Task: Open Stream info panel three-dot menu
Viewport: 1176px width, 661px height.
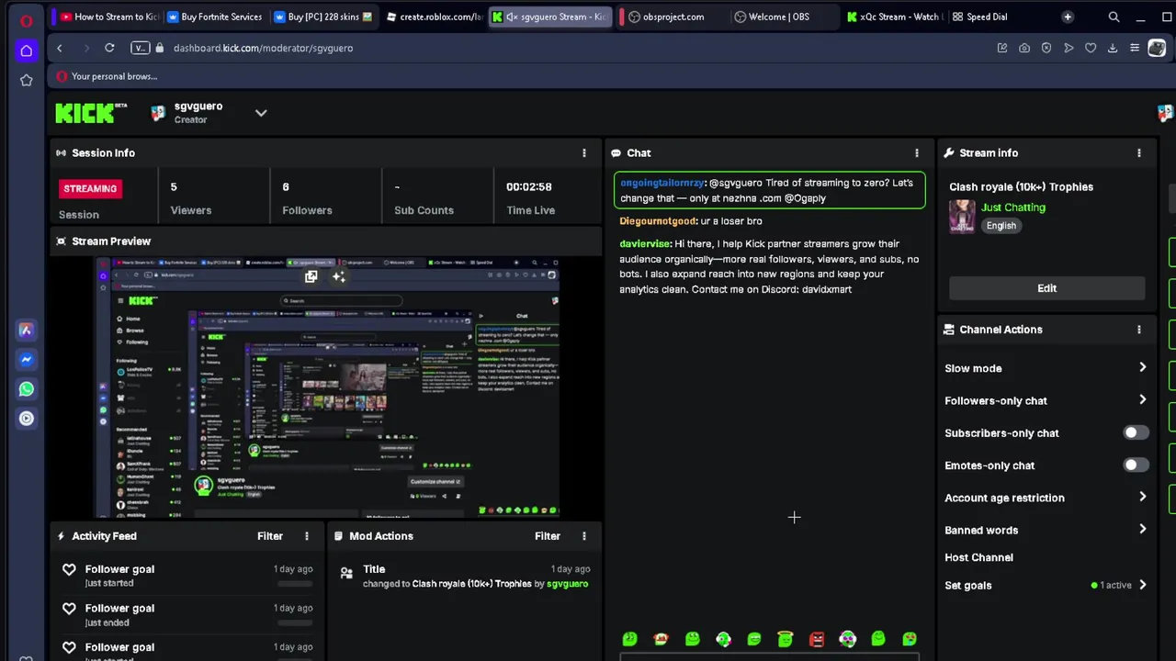Action: pos(1138,153)
